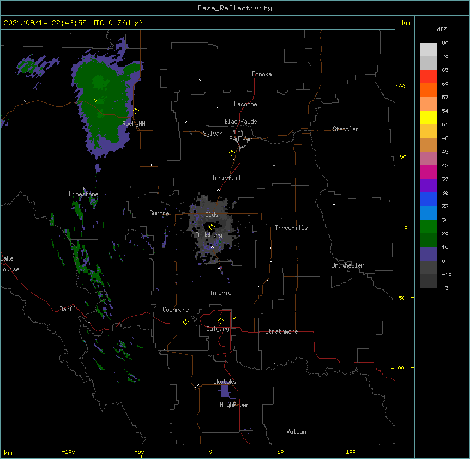The height and width of the screenshot is (459, 470).
Task: Click the Lacombe city label
Action: (245, 104)
